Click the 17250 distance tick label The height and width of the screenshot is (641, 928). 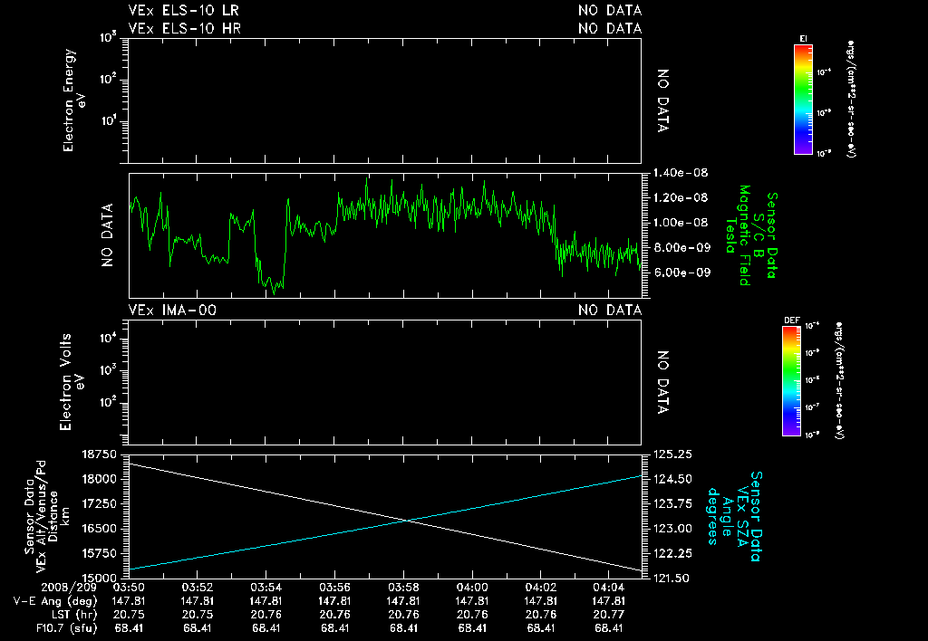coord(100,503)
